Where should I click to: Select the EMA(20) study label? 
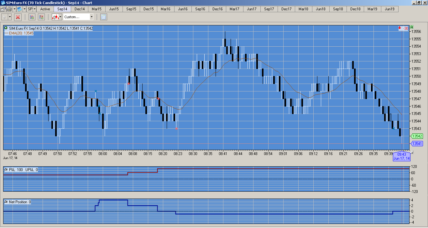pos(21,33)
